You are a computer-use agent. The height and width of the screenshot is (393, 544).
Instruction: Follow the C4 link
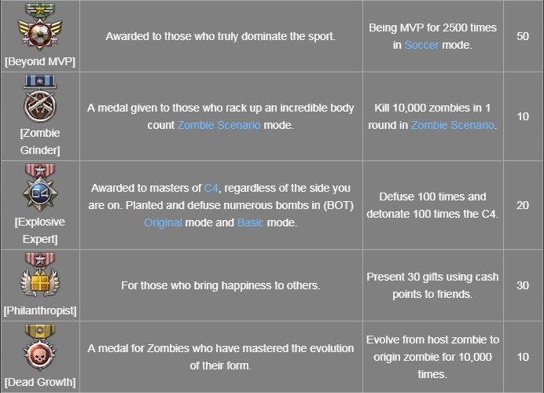(211, 188)
